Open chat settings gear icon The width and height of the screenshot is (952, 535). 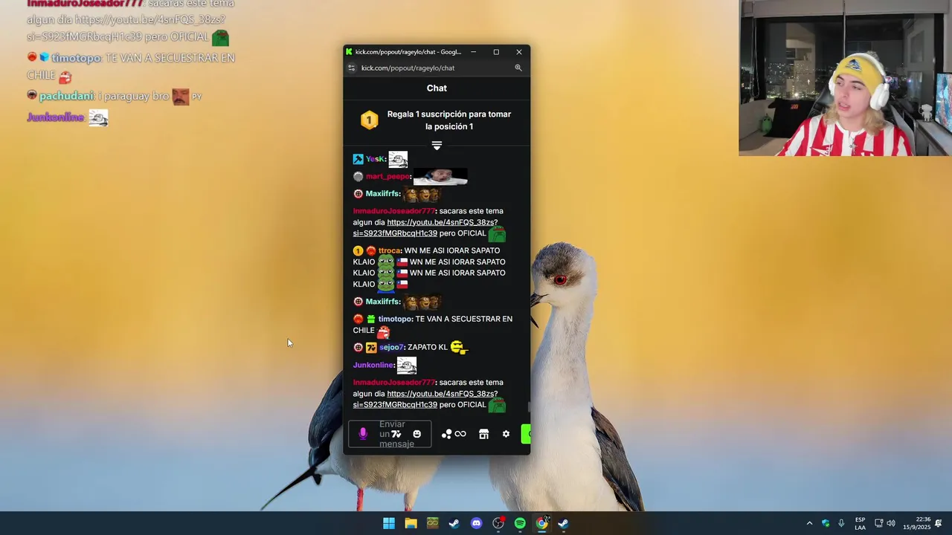tap(506, 434)
